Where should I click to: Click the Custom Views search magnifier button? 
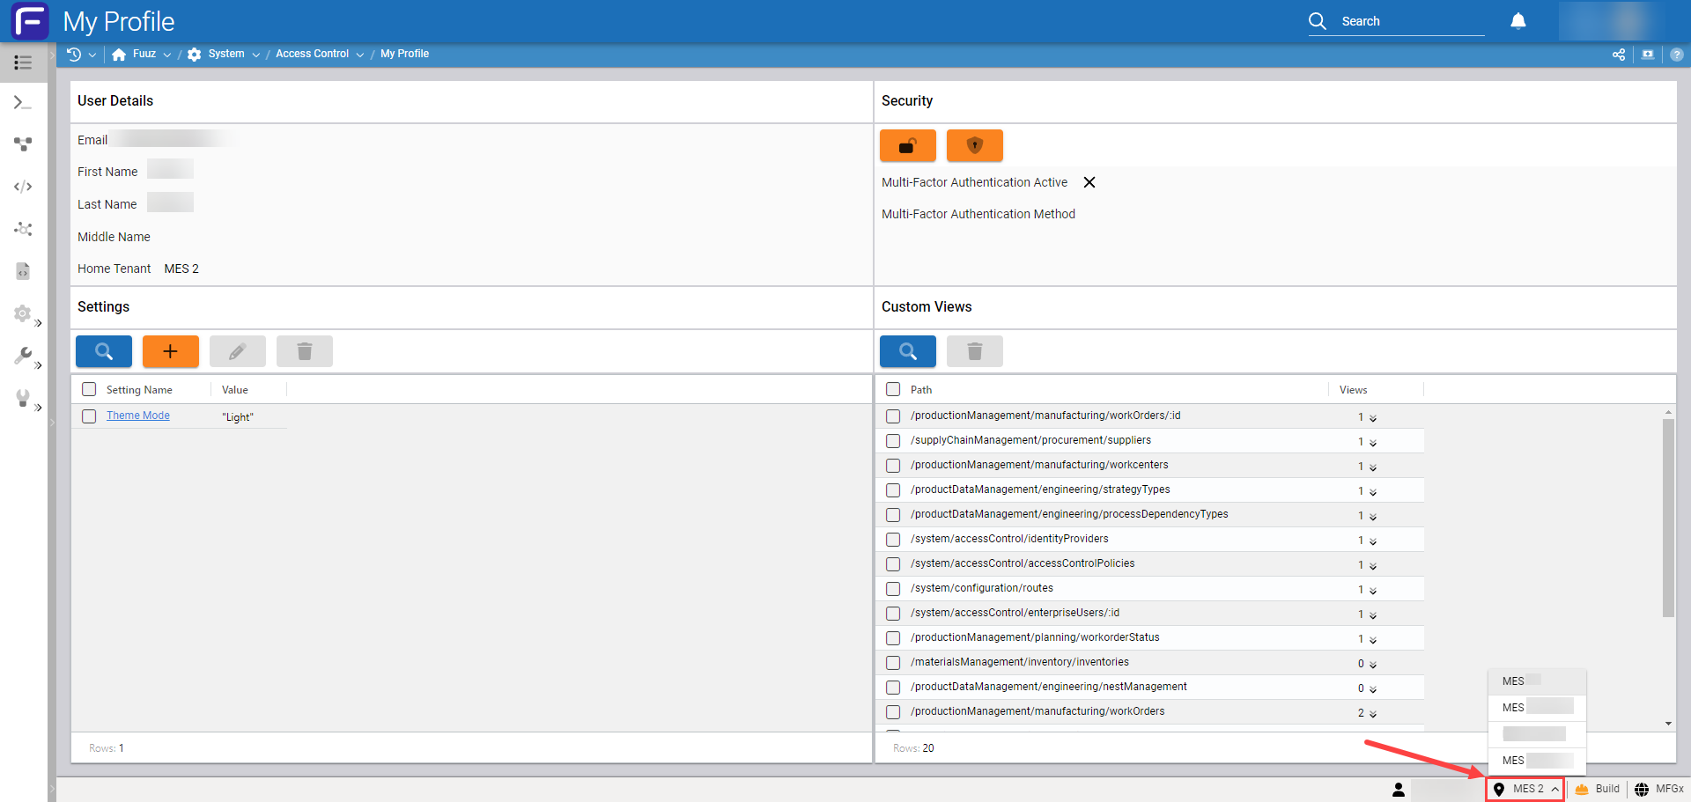coord(907,351)
